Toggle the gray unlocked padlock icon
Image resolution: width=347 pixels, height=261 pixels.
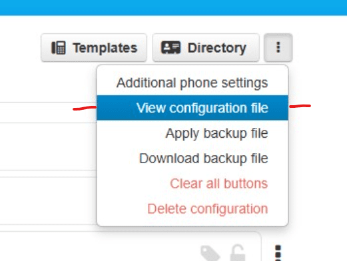238,253
